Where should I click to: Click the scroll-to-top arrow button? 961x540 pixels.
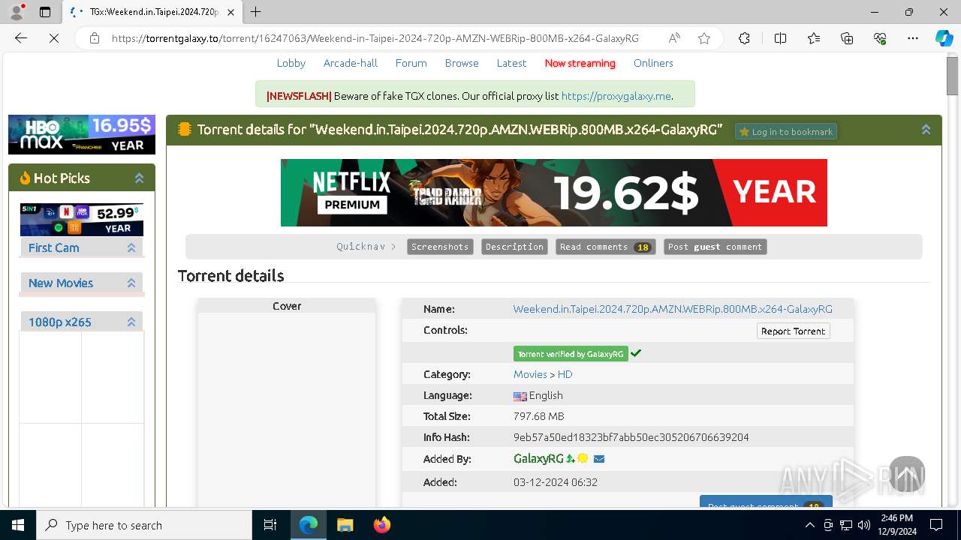coord(907,474)
